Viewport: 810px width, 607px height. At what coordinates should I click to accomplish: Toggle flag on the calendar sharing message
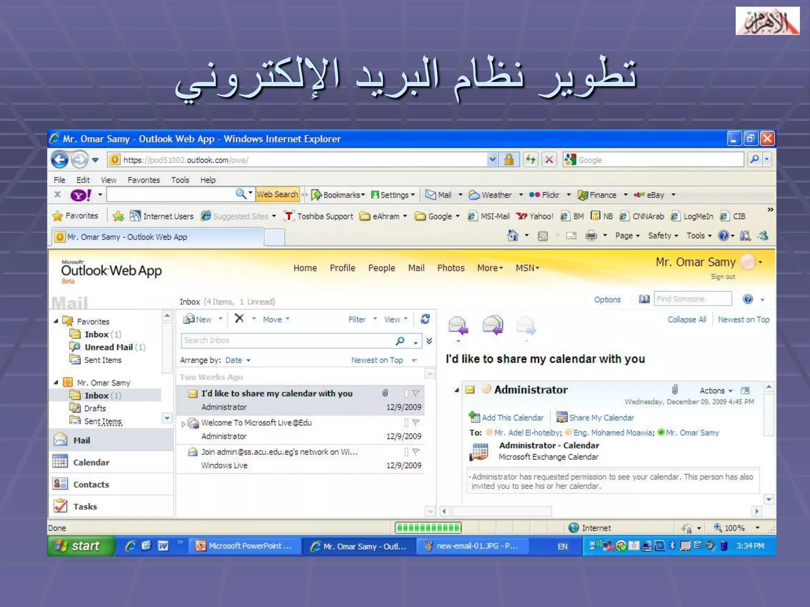click(x=416, y=393)
